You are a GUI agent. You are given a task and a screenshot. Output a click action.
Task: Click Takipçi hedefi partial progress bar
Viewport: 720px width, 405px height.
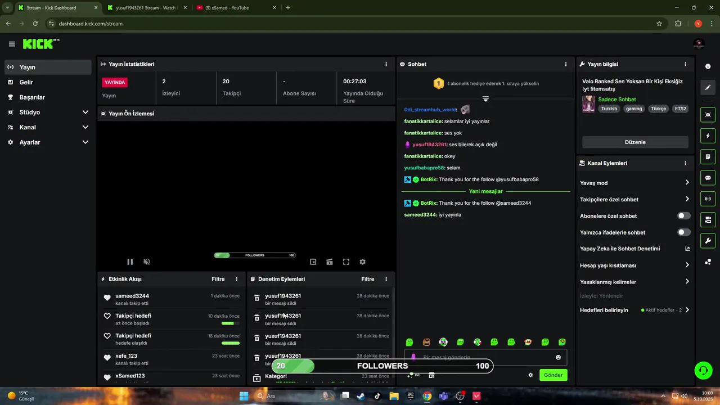(x=230, y=323)
